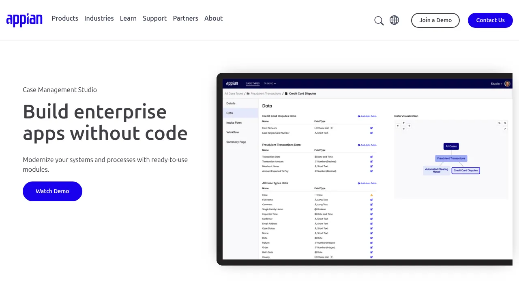Click the pan-left arrow in Data Visualization
The image size is (519, 291).
coord(398,126)
